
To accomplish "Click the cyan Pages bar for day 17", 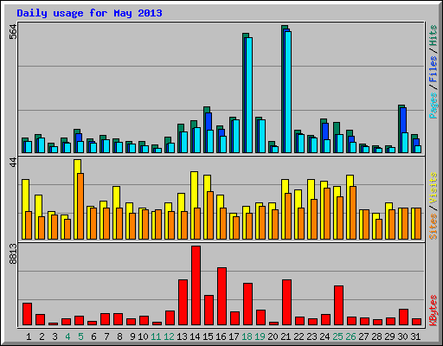I will click(x=236, y=136).
